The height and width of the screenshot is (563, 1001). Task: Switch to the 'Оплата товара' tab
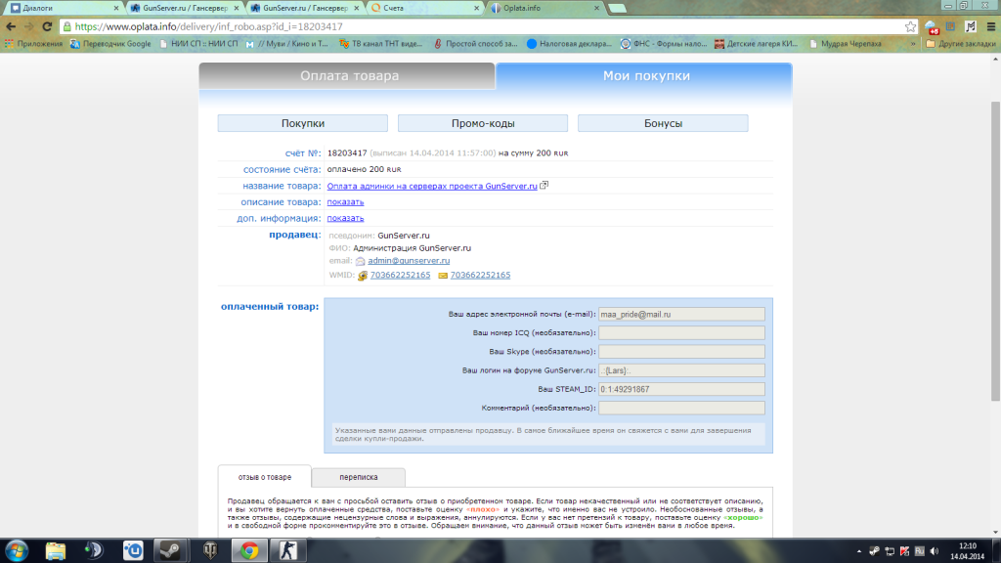pos(348,76)
